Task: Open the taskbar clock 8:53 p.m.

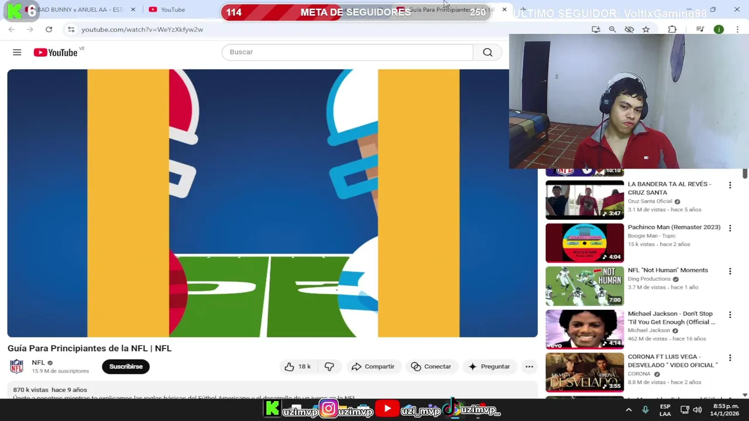Action: [x=726, y=410]
